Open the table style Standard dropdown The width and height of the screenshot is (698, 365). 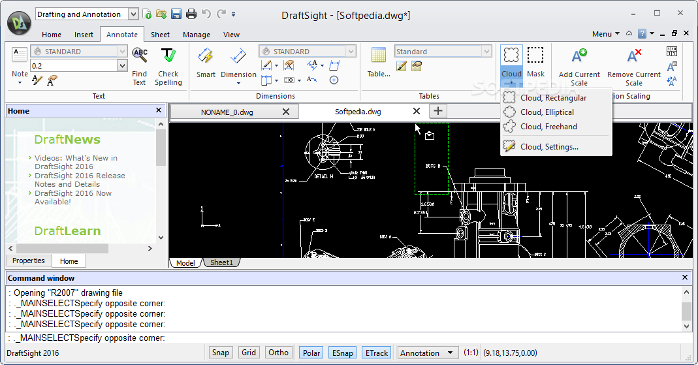[x=486, y=51]
